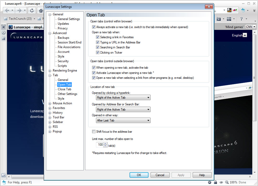The width and height of the screenshot is (258, 186).
Task: Click the max number of tabs input field
Action: [x=100, y=145]
